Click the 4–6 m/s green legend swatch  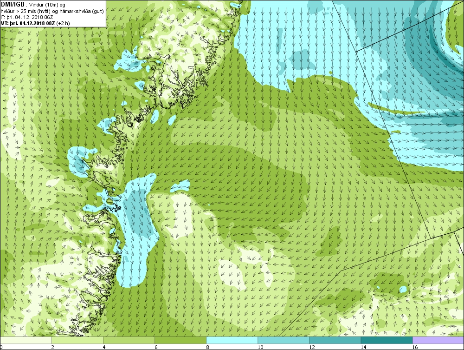[129, 340]
